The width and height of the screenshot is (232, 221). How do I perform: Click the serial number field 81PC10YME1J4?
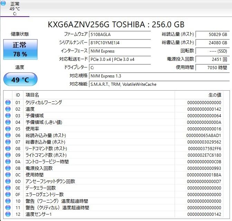coord(120,43)
